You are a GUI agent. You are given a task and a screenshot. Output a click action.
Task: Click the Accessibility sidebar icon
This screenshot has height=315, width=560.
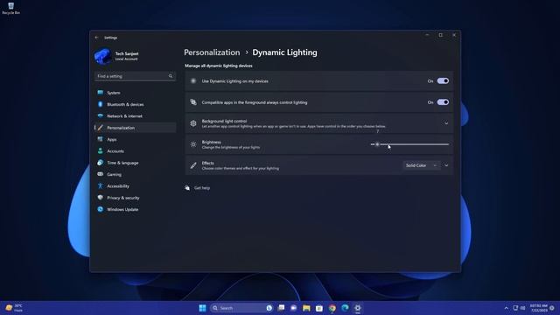click(x=101, y=186)
